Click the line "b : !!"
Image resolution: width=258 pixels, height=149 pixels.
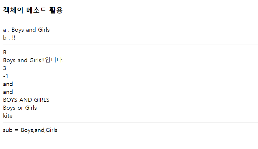pos(9,38)
